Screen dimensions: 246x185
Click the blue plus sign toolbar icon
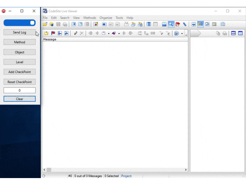pos(104,24)
